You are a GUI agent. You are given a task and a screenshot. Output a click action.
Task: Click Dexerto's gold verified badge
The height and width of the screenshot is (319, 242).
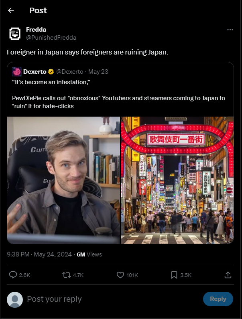pyautogui.click(x=51, y=72)
